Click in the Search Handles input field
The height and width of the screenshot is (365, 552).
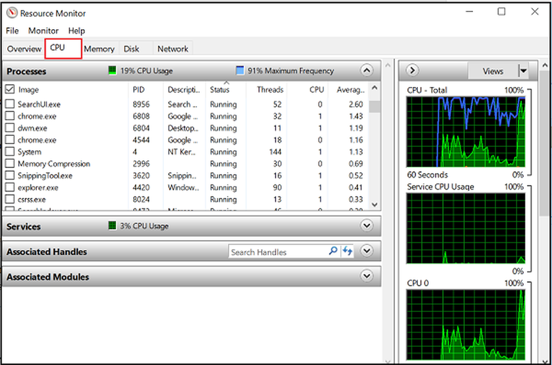coord(278,252)
